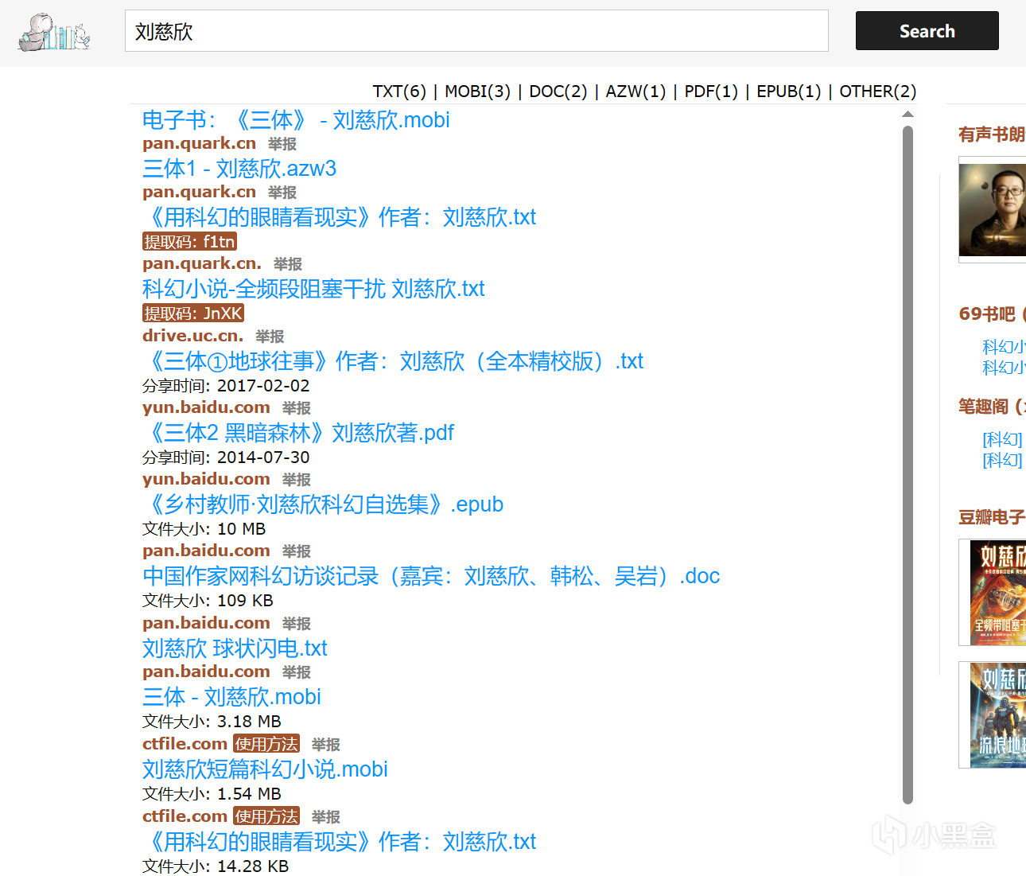1026x876 pixels.
Task: Click 举报 for 刘慈欣短篇科幻小说 ctfile result
Action: (x=326, y=817)
